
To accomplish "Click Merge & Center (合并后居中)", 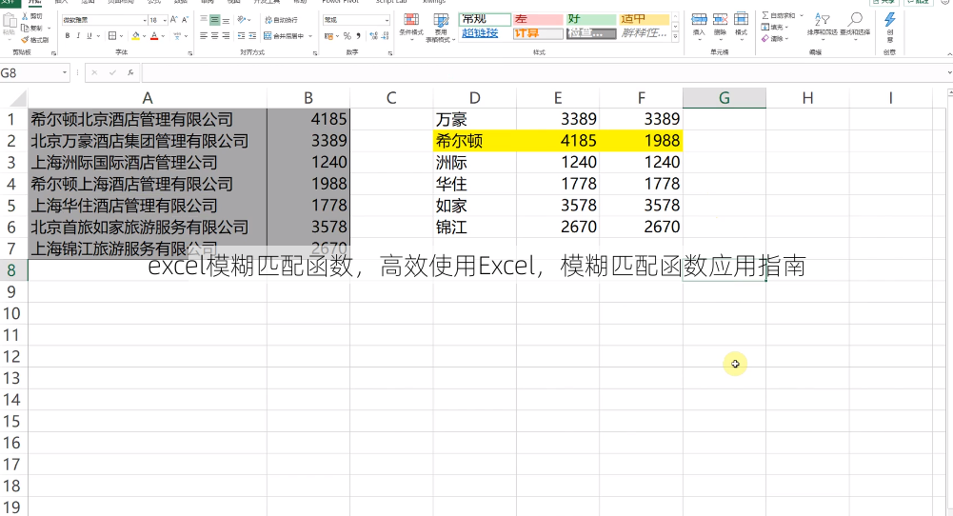I will 283,36.
